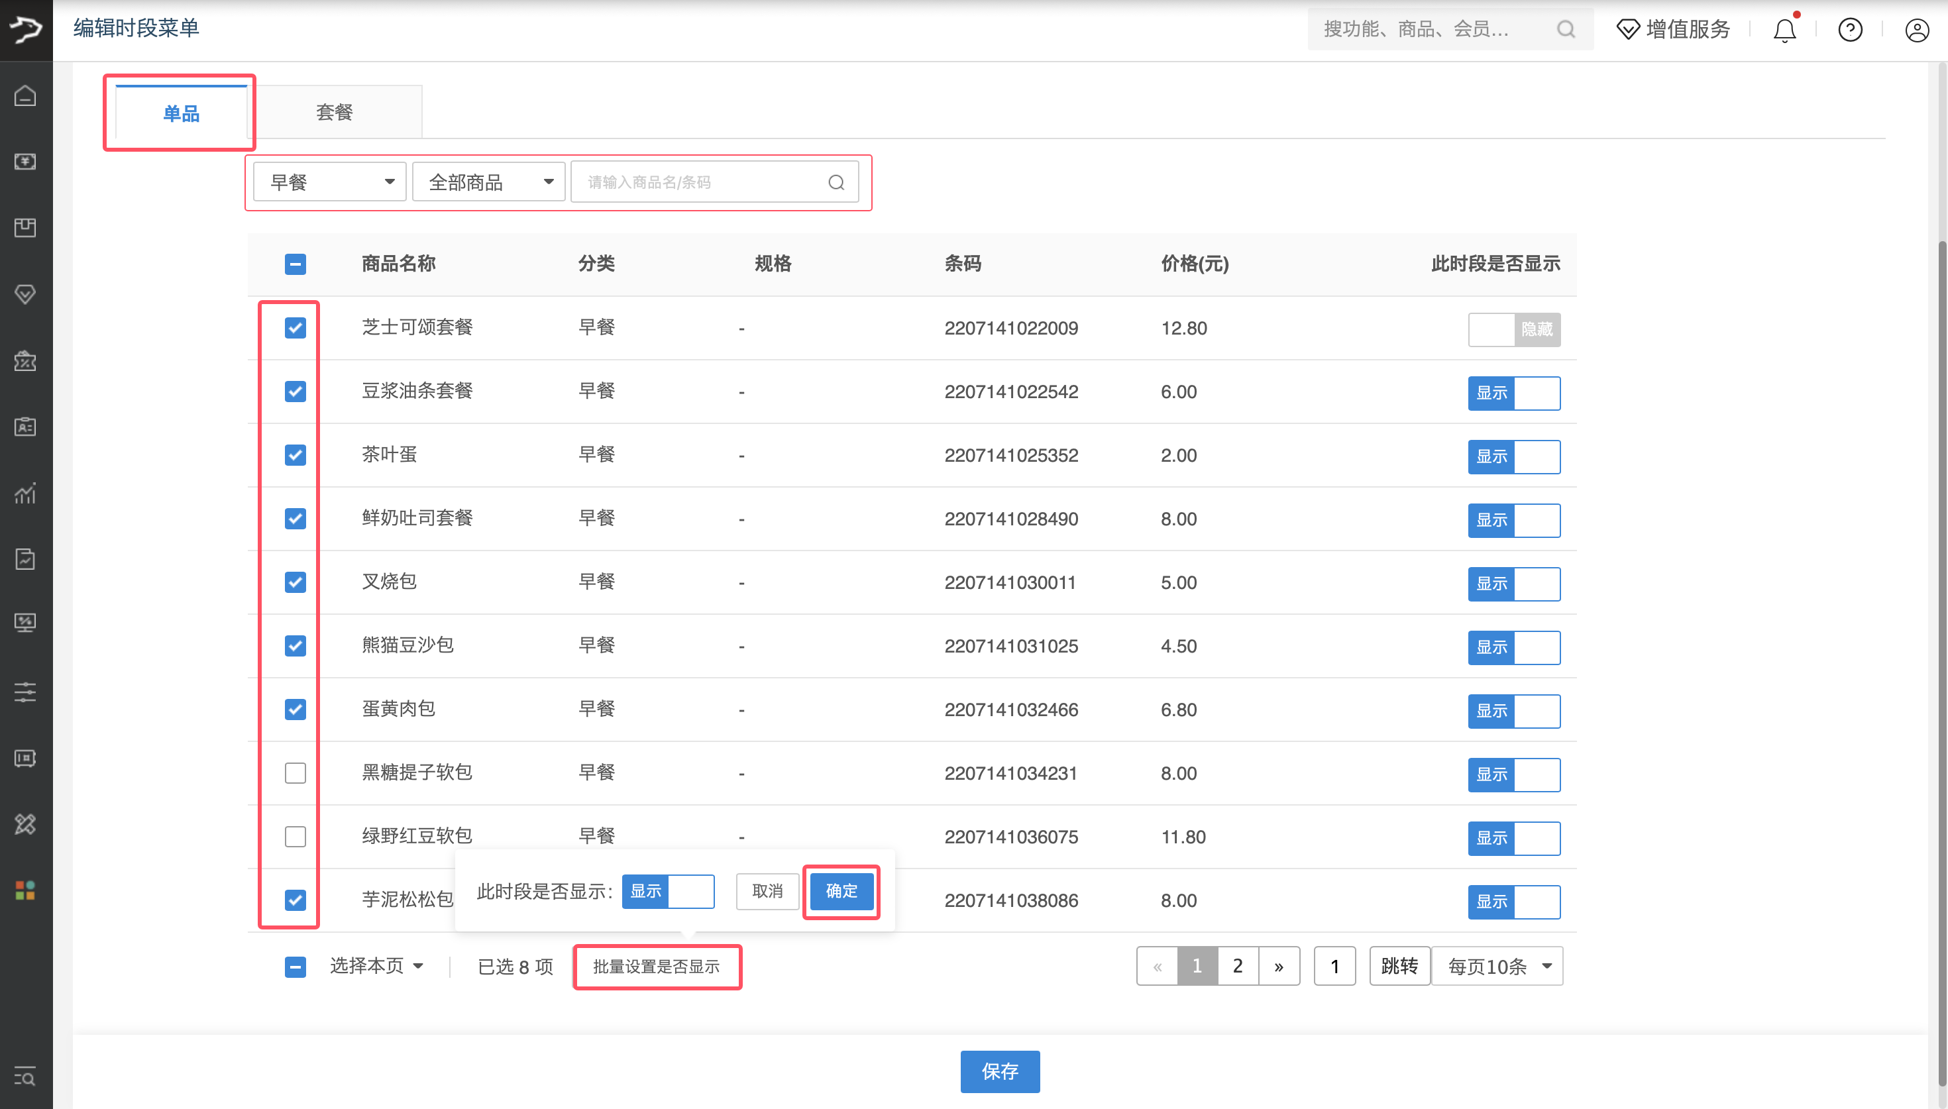
Task: Click the 增值服务 diamond link
Action: click(x=1673, y=30)
